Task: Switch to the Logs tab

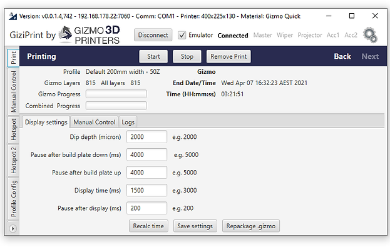Action: click(x=128, y=123)
